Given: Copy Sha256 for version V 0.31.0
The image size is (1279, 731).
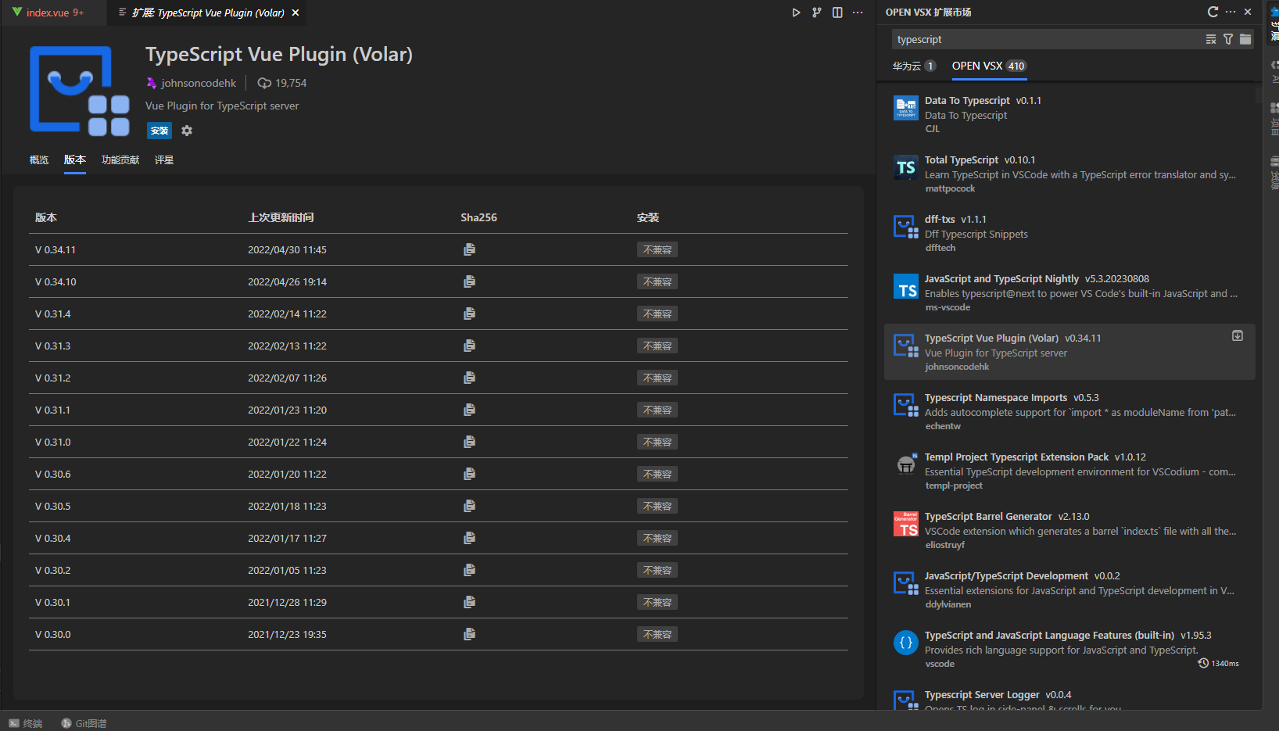Looking at the screenshot, I should (x=469, y=442).
